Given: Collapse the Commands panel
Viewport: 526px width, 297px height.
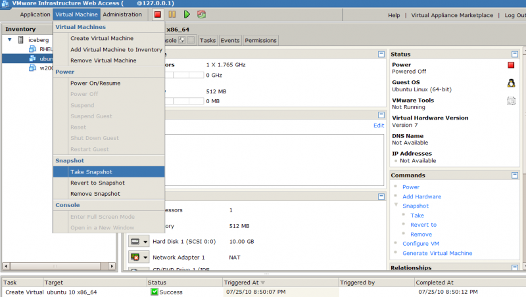Looking at the screenshot, I should click(515, 175).
